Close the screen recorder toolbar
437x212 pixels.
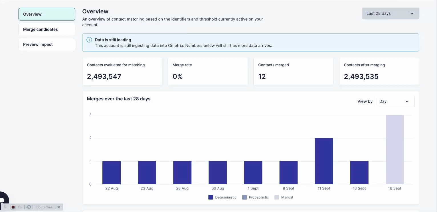pyautogui.click(x=59, y=207)
